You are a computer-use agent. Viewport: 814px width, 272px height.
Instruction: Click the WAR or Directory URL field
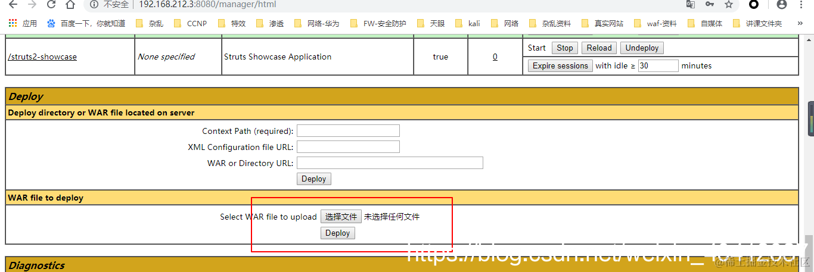[x=390, y=163]
